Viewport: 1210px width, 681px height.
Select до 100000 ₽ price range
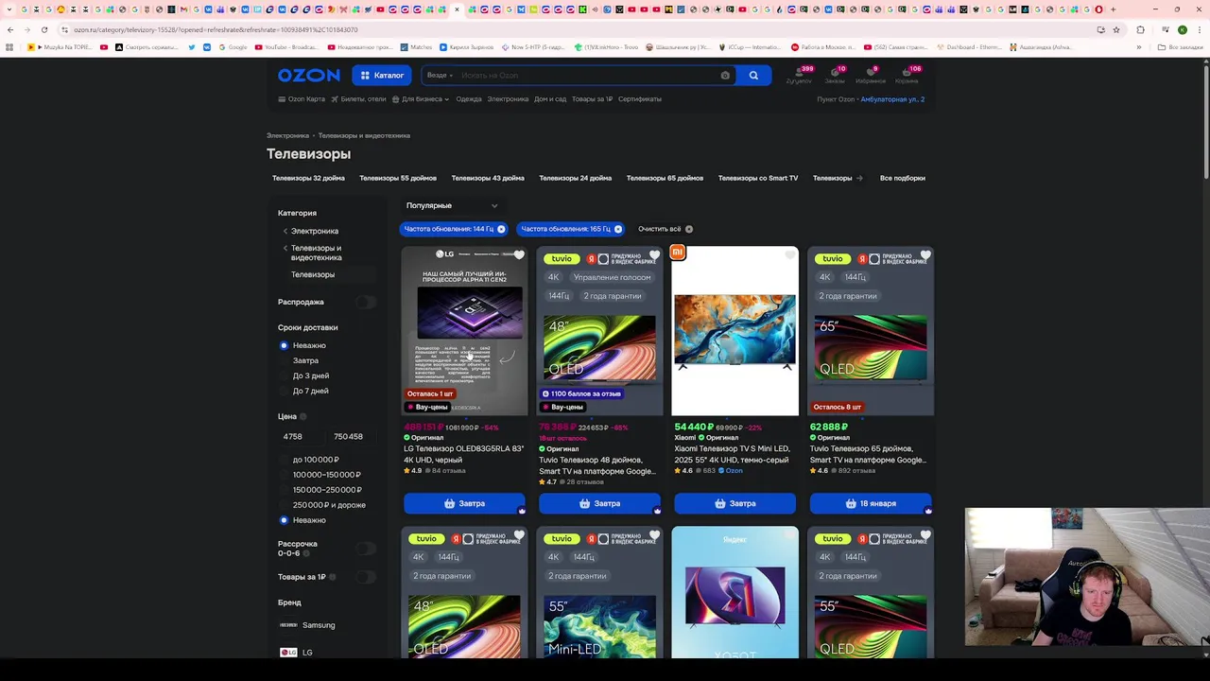308,460
